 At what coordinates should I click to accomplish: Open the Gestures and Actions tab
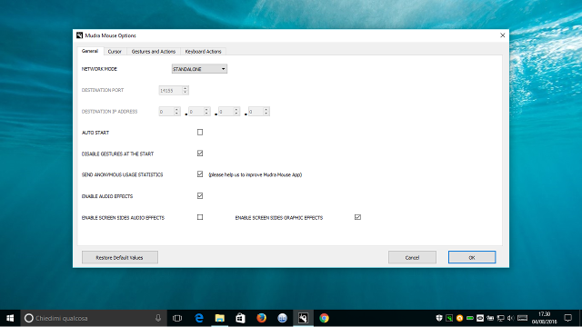(x=154, y=52)
